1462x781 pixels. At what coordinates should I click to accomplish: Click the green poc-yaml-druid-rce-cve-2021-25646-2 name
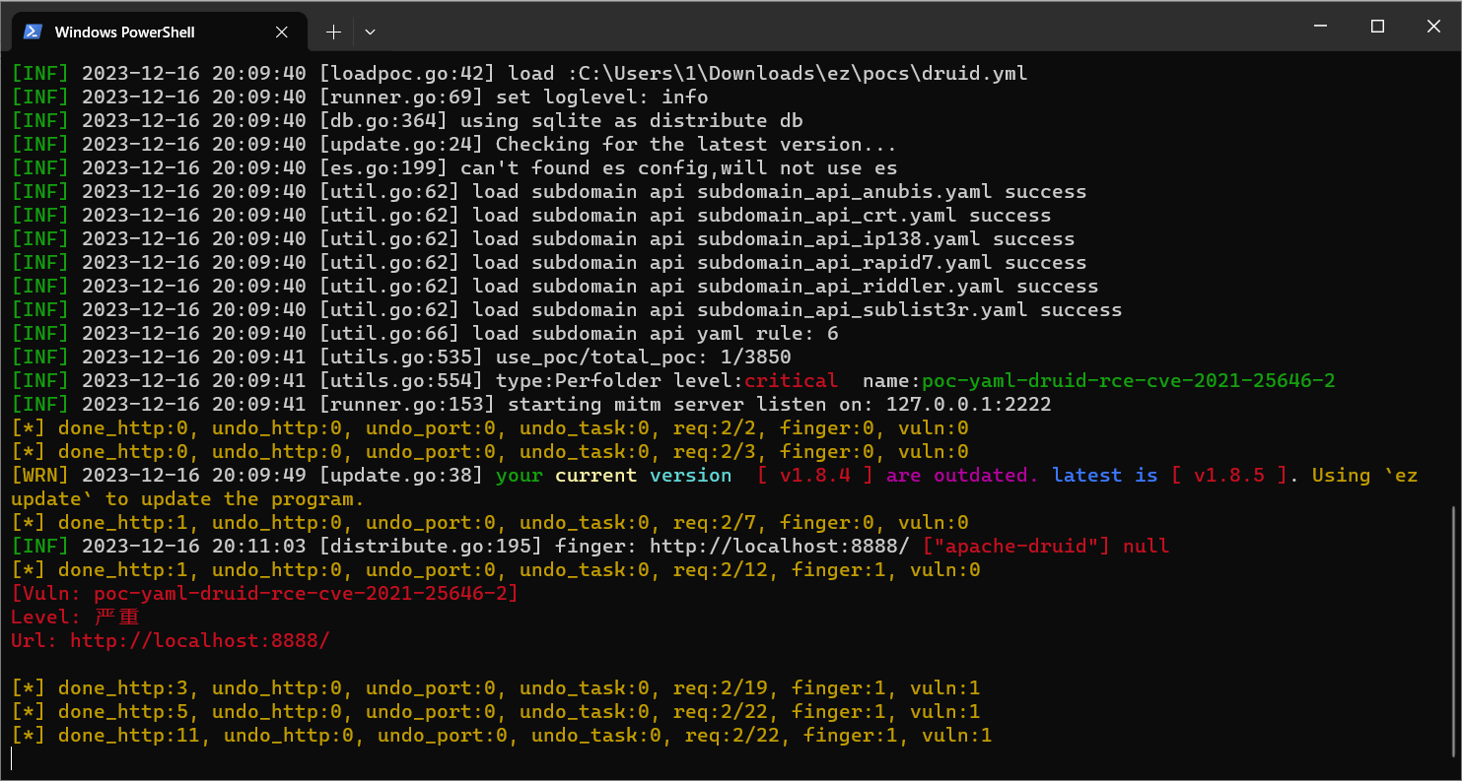click(1129, 380)
